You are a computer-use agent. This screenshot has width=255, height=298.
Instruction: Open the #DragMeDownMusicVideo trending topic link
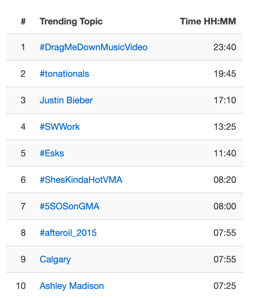94,47
